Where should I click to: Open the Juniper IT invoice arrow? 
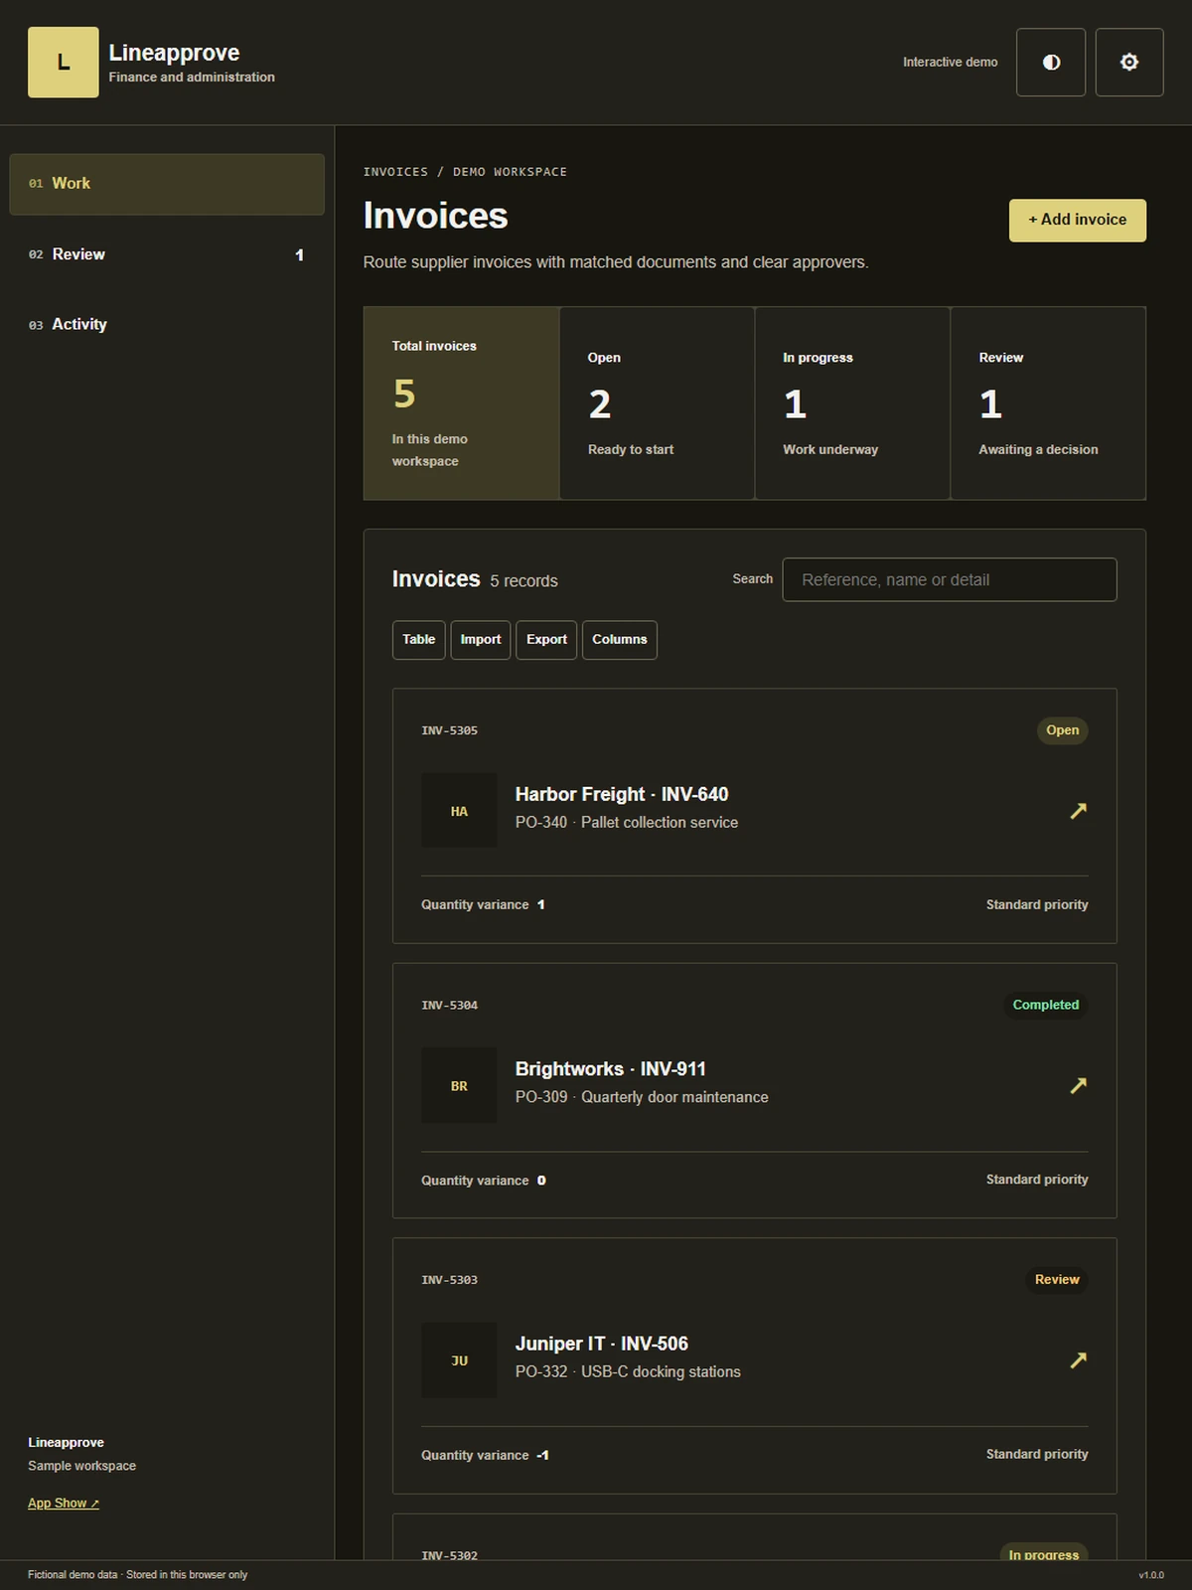tap(1078, 1359)
